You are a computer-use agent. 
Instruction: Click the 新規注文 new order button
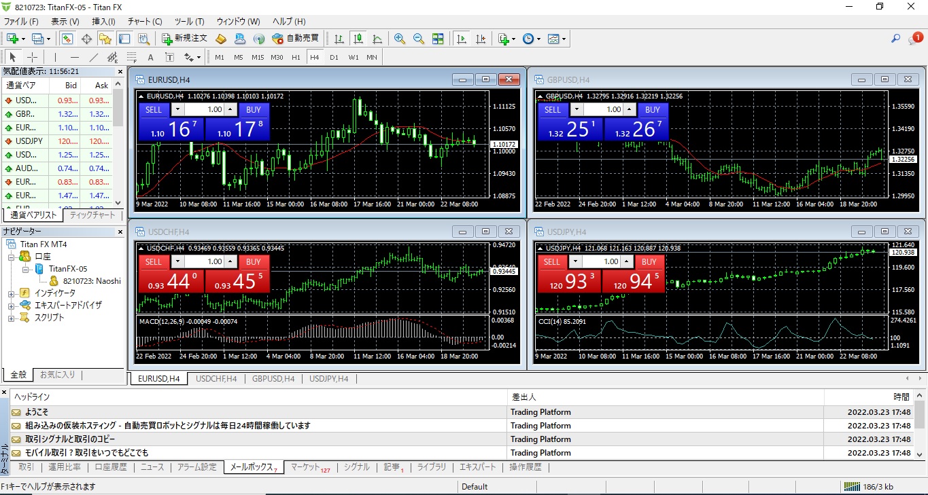[x=184, y=39]
